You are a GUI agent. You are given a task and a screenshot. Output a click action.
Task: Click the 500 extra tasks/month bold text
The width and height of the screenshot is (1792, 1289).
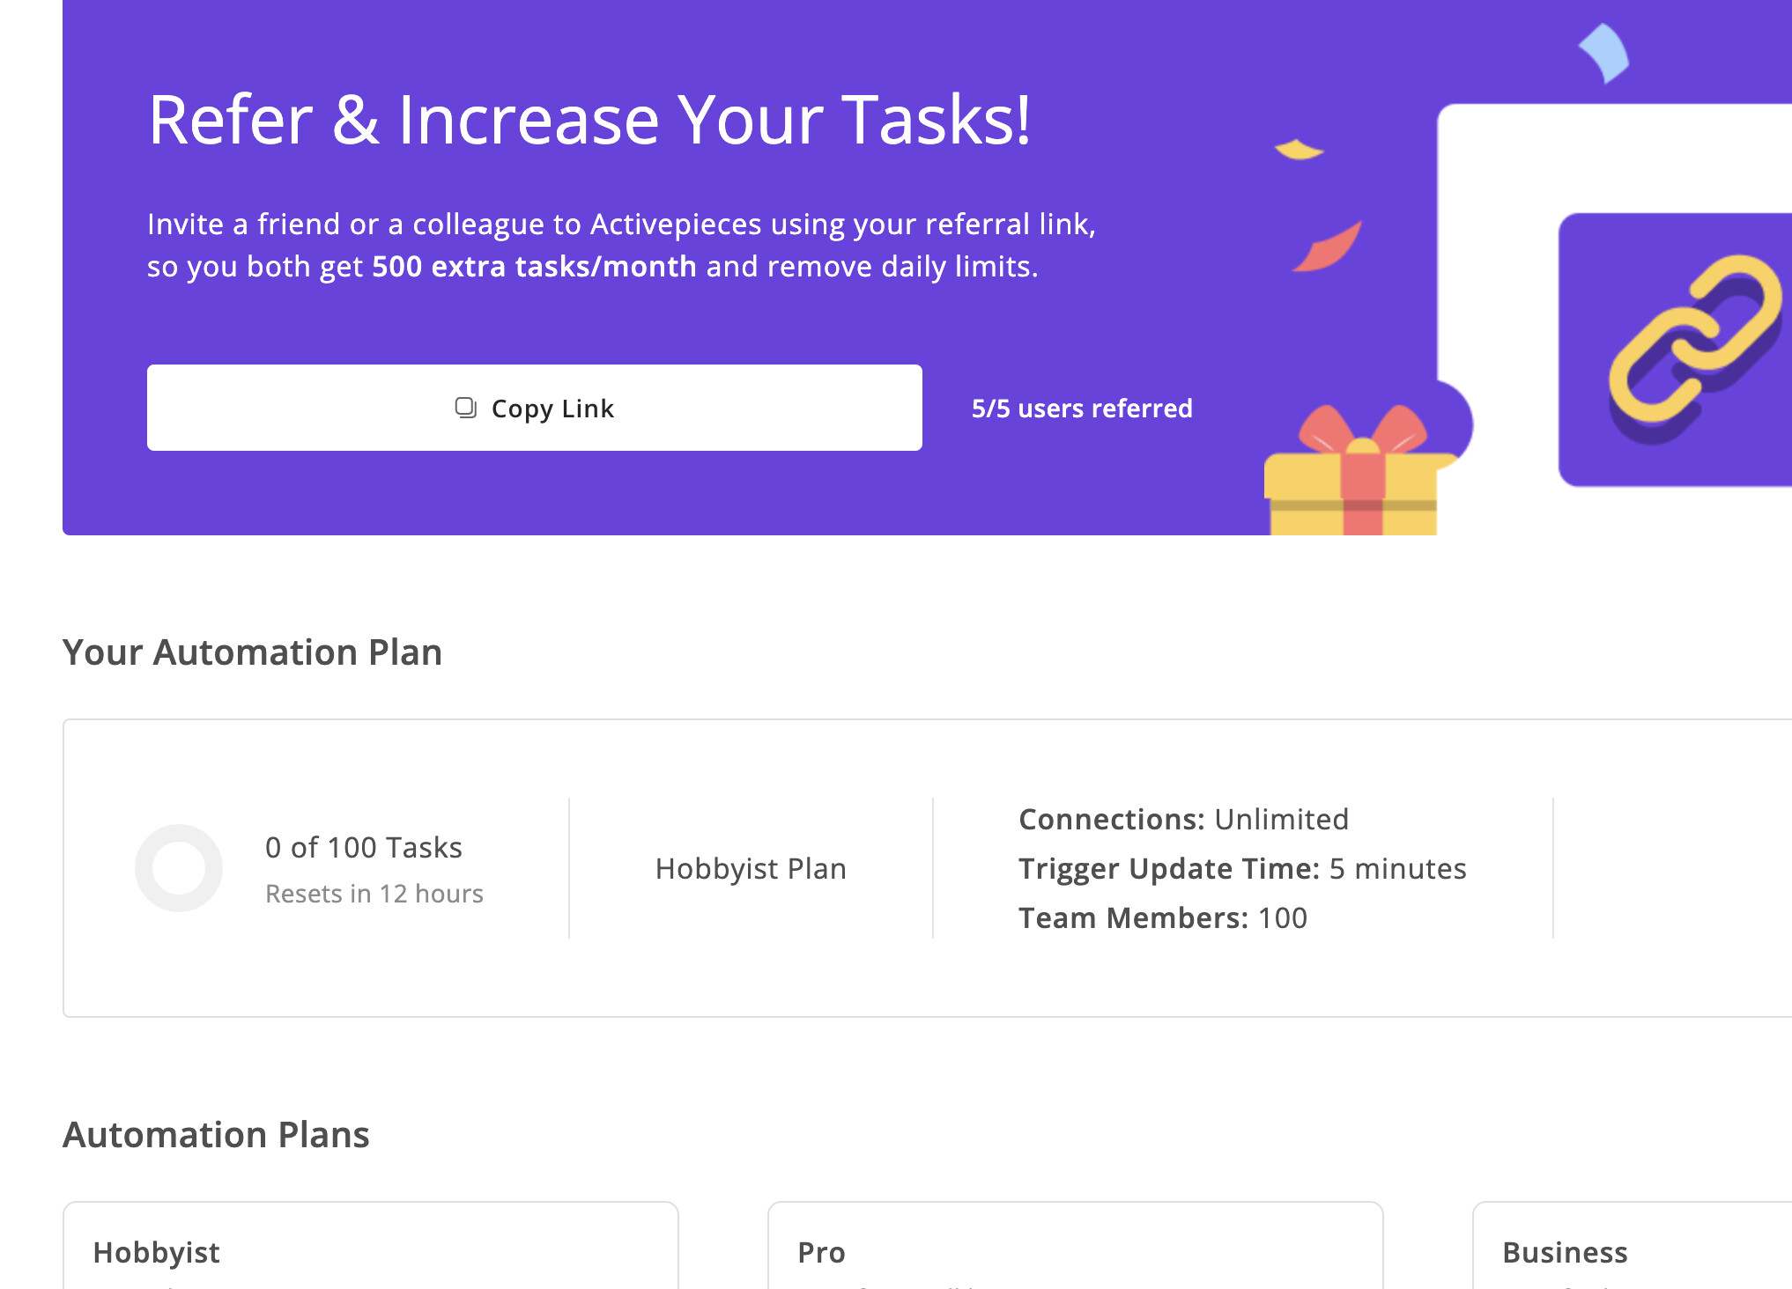[534, 267]
